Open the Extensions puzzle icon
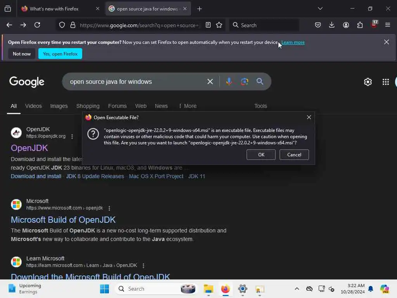Screen dimensions: 397x298 [360, 25]
